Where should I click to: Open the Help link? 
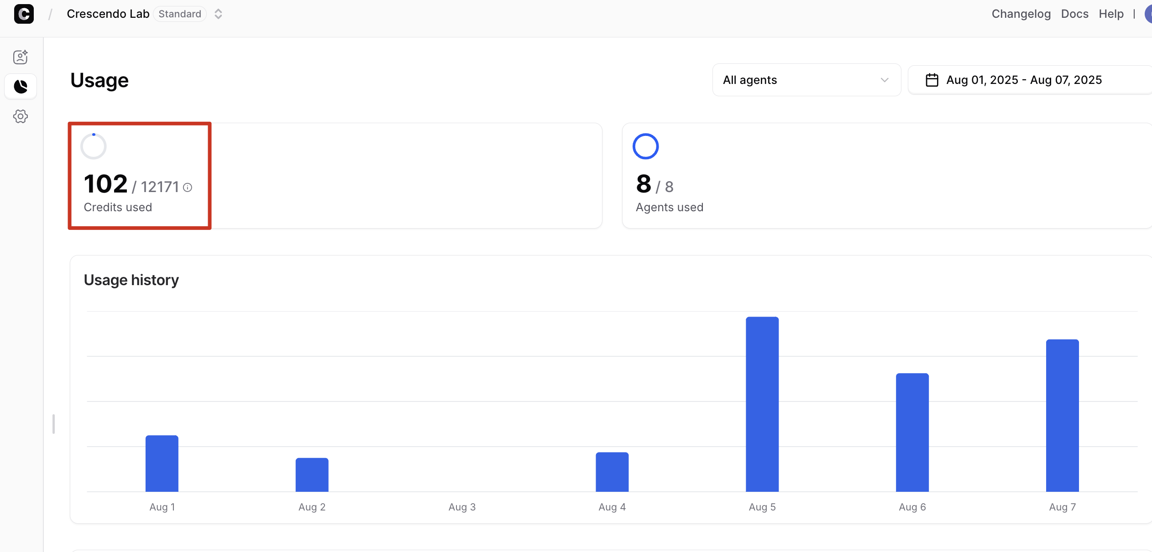click(x=1111, y=14)
